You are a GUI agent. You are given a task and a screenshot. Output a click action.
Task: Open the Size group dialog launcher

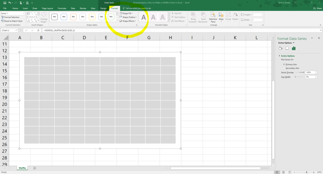point(263,25)
